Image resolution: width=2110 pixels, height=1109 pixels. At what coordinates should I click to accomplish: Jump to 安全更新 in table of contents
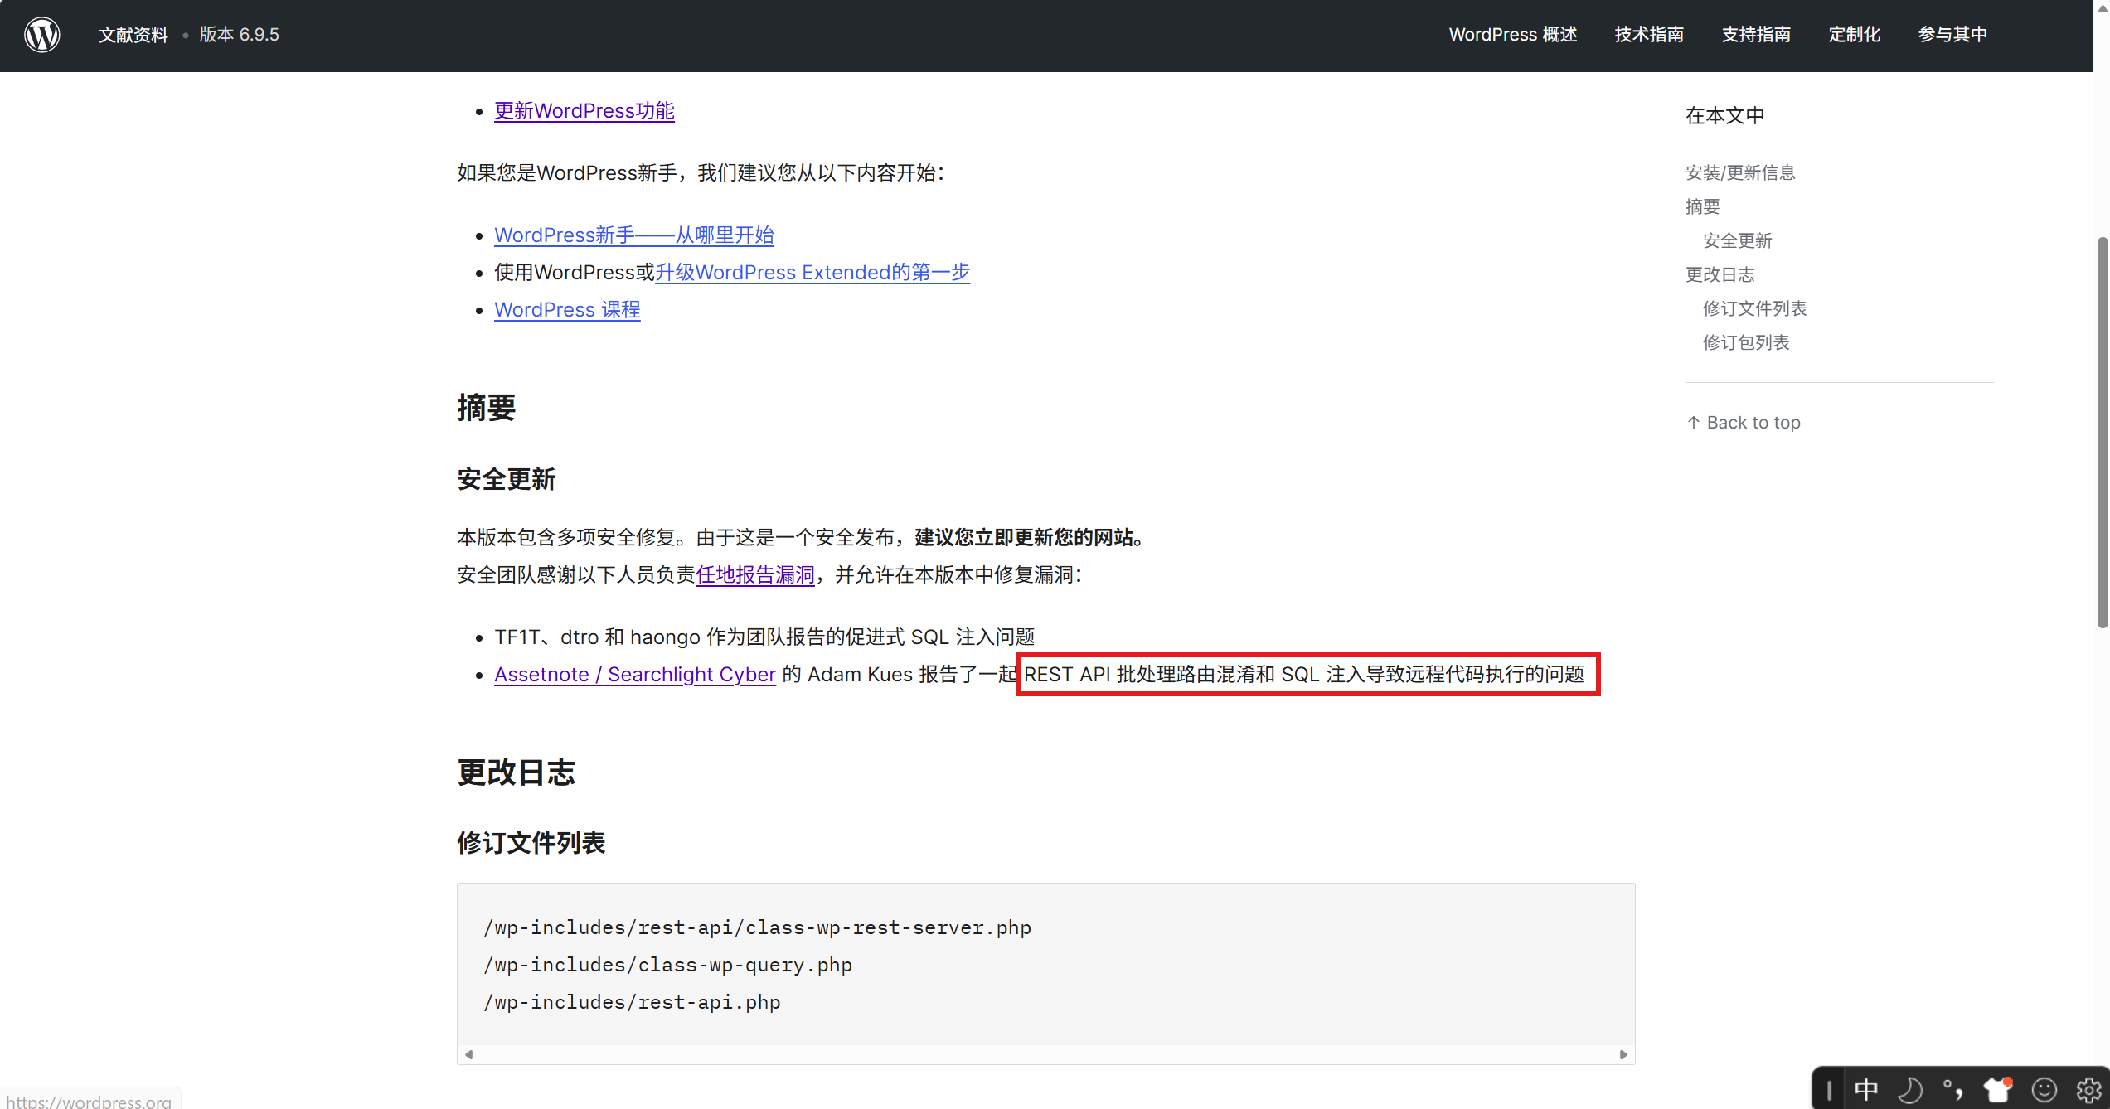point(1738,240)
